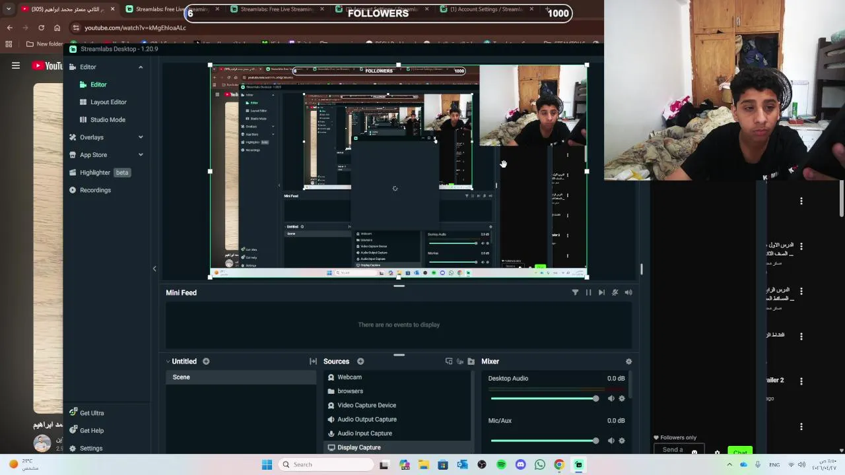Click the browser reload button
This screenshot has width=845, height=475.
click(x=41, y=28)
